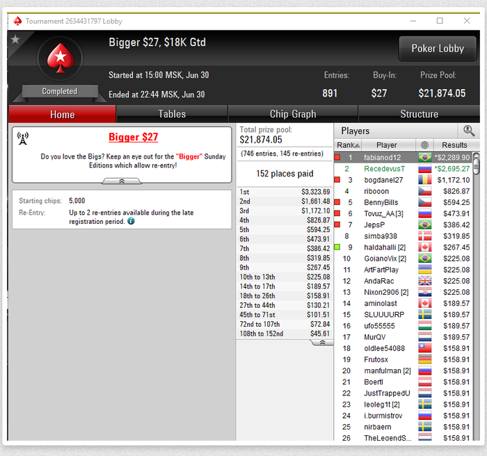
Task: Click the Poker Lobby button
Action: point(438,49)
